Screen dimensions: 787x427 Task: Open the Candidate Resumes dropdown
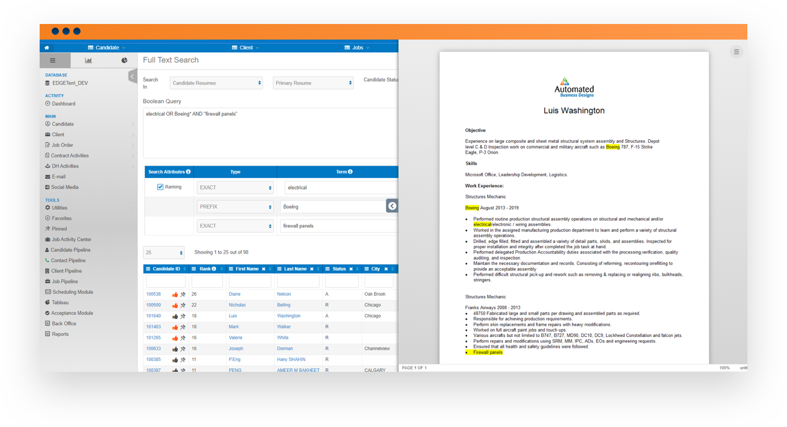click(216, 83)
